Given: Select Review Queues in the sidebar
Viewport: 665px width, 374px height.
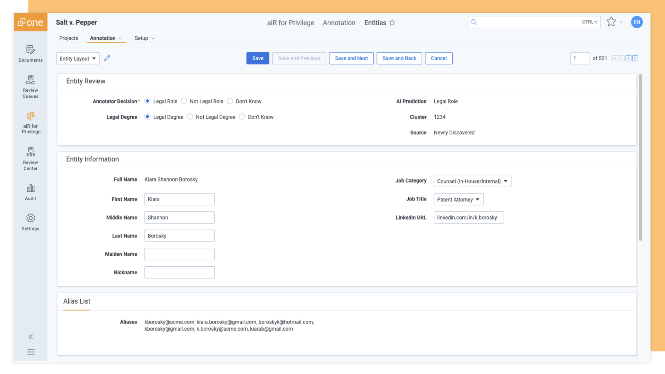Looking at the screenshot, I should 30,87.
